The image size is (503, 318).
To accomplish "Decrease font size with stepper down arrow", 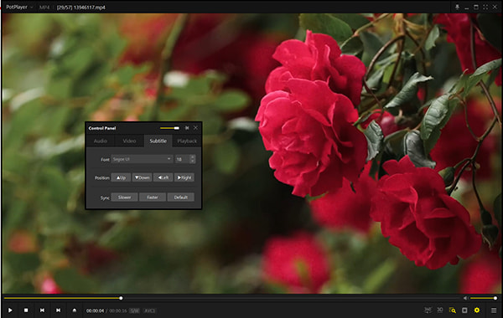I will [x=193, y=161].
